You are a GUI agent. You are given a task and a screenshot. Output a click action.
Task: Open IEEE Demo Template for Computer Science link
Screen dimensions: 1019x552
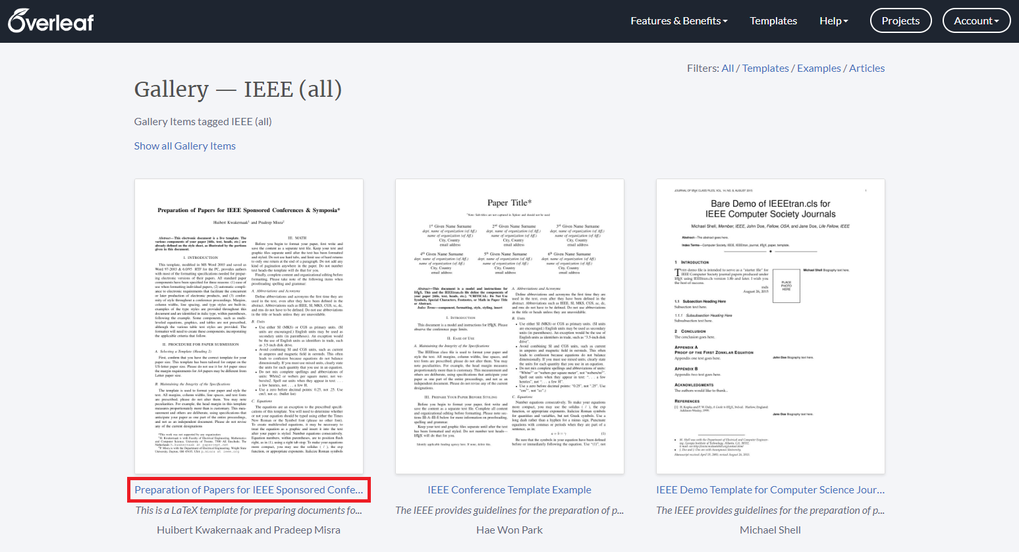tap(771, 490)
